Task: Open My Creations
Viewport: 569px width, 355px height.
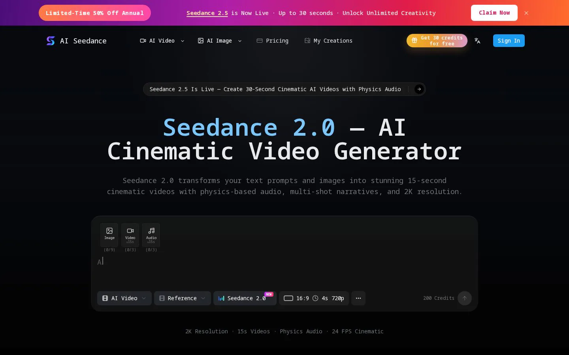Action: (328, 41)
